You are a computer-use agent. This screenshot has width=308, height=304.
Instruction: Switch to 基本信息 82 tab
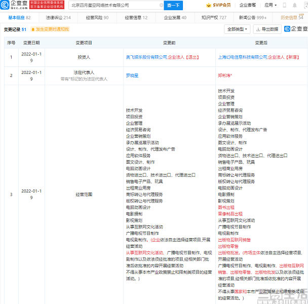click(x=19, y=18)
